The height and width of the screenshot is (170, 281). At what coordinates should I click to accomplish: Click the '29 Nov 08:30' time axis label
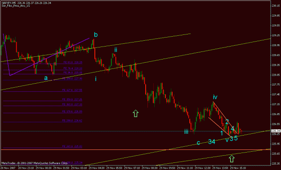[150, 168]
